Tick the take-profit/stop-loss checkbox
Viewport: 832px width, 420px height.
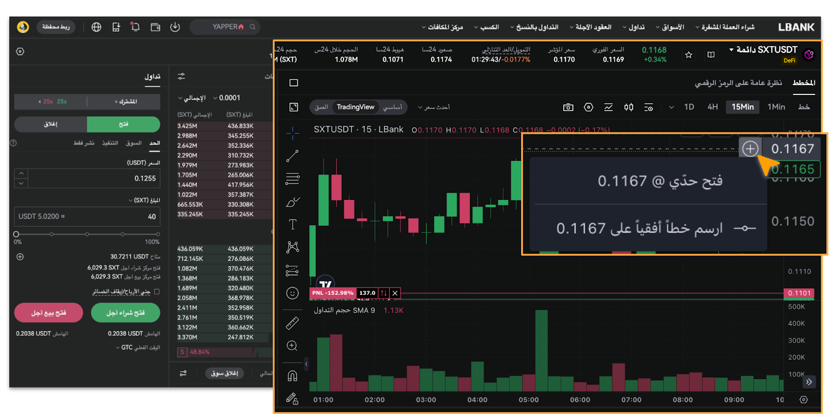pos(157,292)
